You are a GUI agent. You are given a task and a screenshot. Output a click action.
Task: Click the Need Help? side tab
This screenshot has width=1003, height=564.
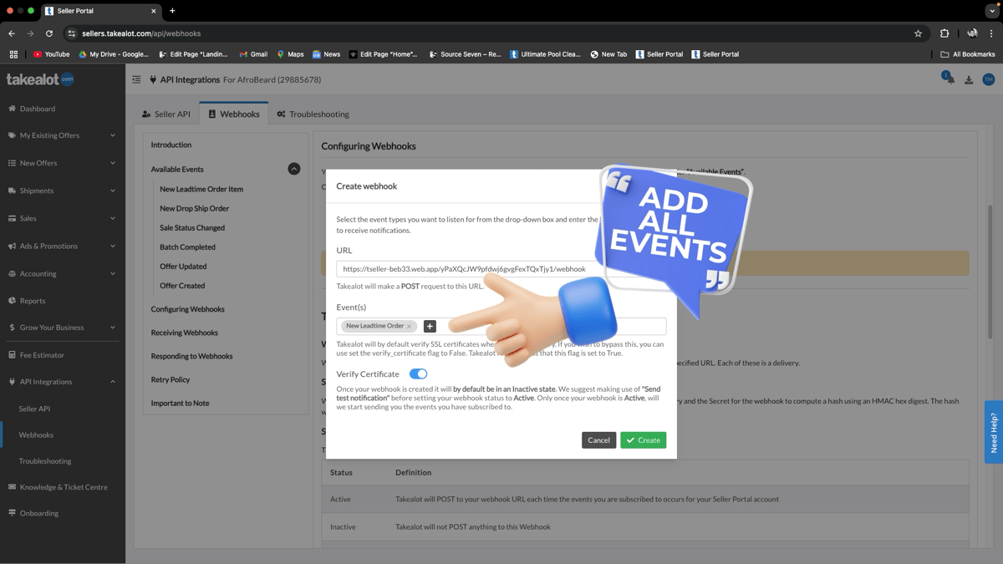point(994,432)
